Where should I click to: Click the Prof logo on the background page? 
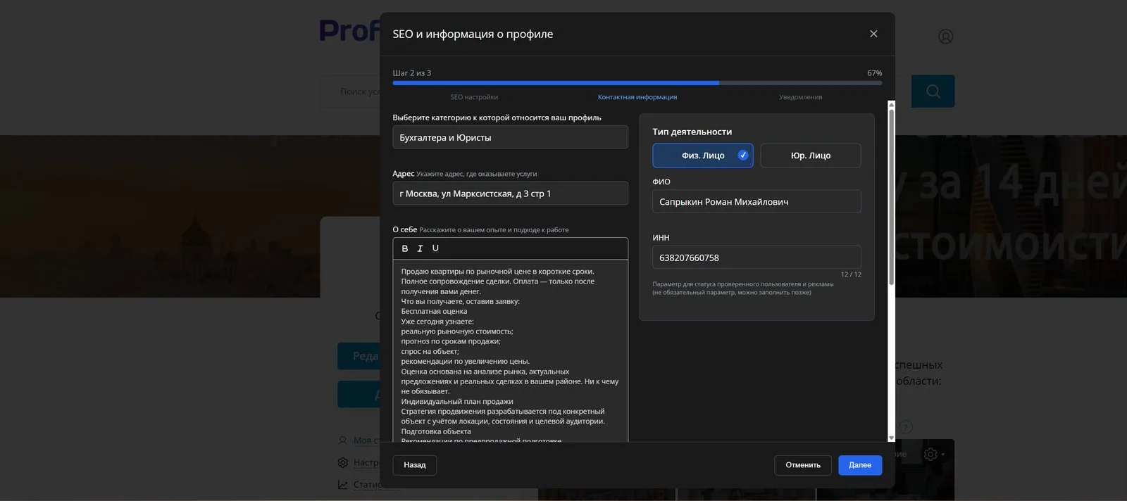tap(349, 31)
